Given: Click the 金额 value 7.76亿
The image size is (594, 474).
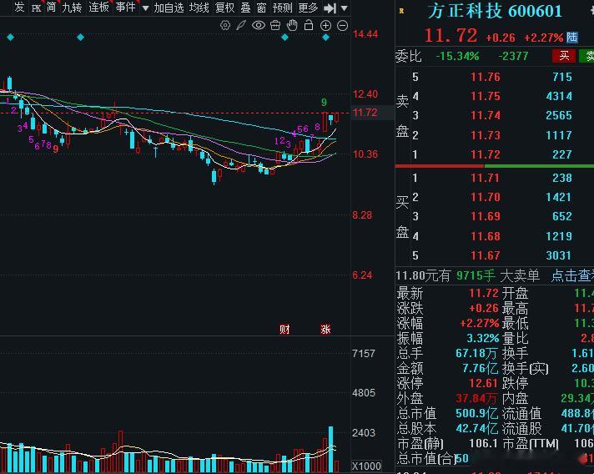Looking at the screenshot, I should (x=480, y=368).
